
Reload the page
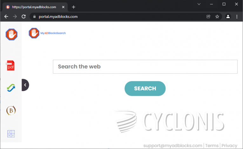coord(24,16)
